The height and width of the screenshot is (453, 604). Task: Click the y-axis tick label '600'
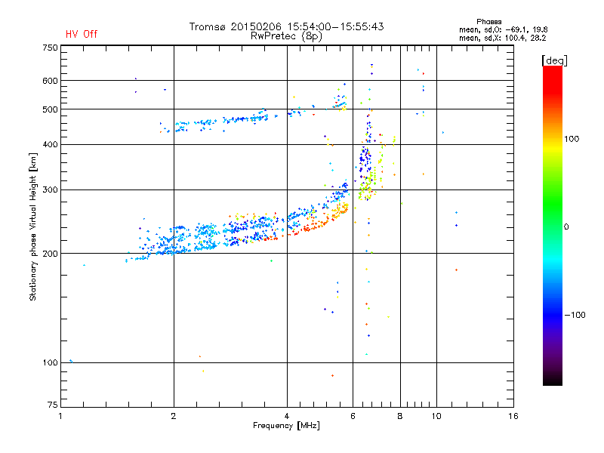click(51, 81)
